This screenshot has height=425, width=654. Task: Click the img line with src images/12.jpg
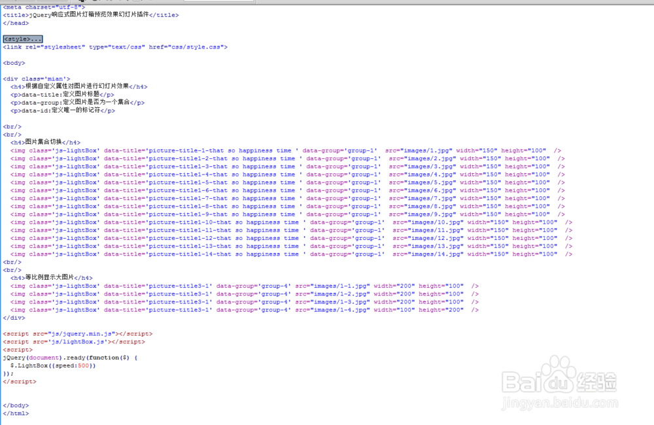coord(292,238)
